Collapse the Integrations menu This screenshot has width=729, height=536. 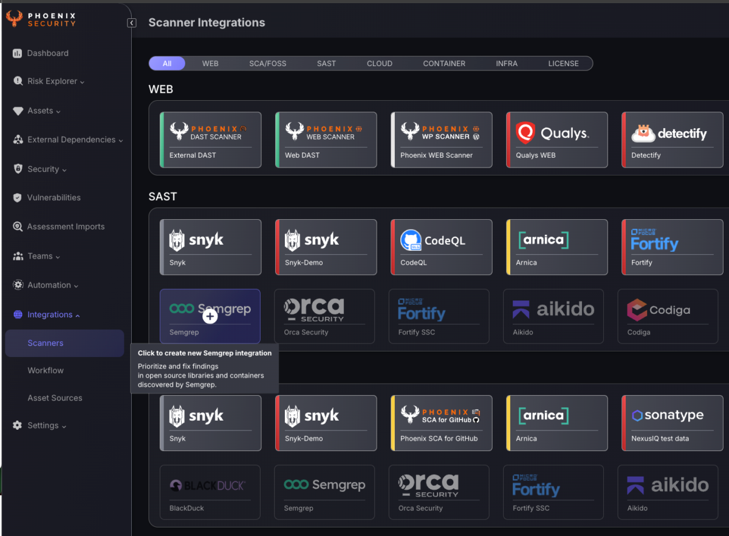77,315
